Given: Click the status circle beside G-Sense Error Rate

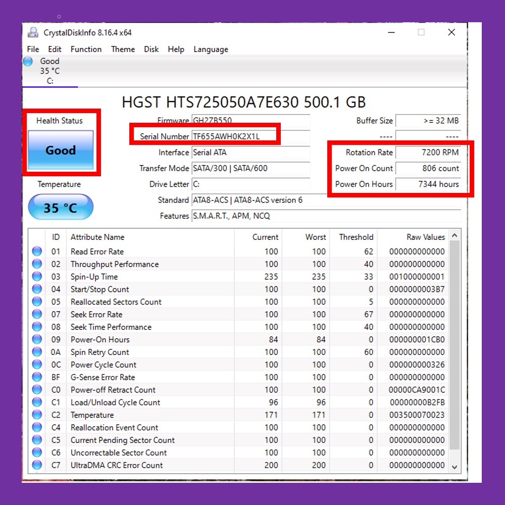Looking at the screenshot, I should (x=36, y=377).
